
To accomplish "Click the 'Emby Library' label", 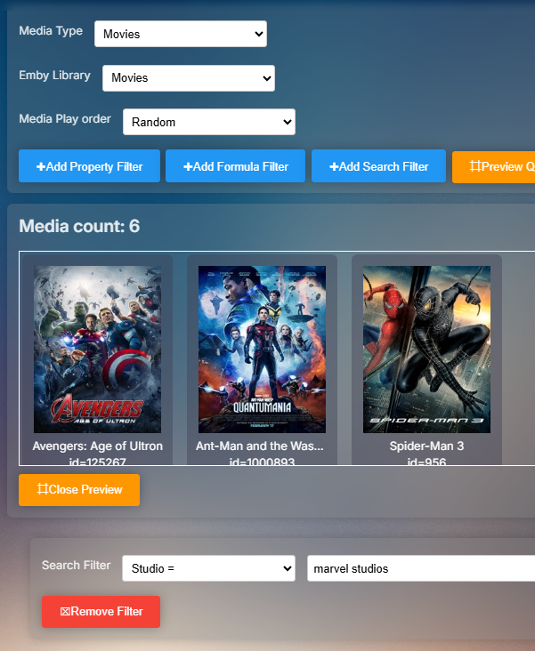I will 54,76.
